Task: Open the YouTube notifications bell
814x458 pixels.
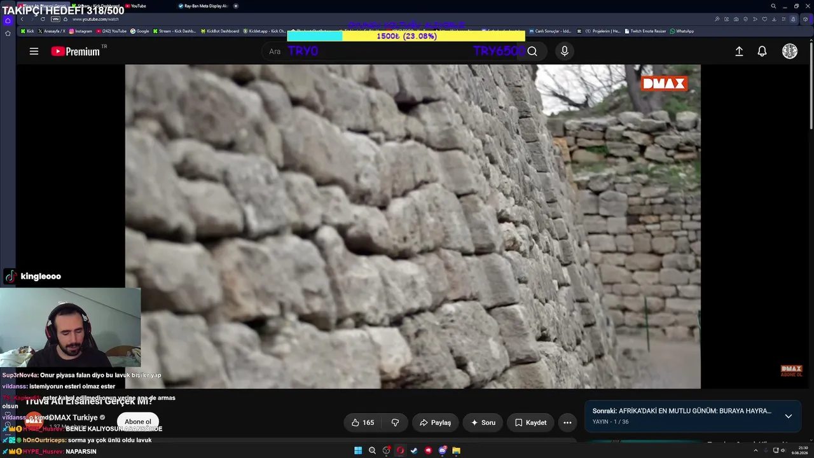Action: tap(762, 52)
